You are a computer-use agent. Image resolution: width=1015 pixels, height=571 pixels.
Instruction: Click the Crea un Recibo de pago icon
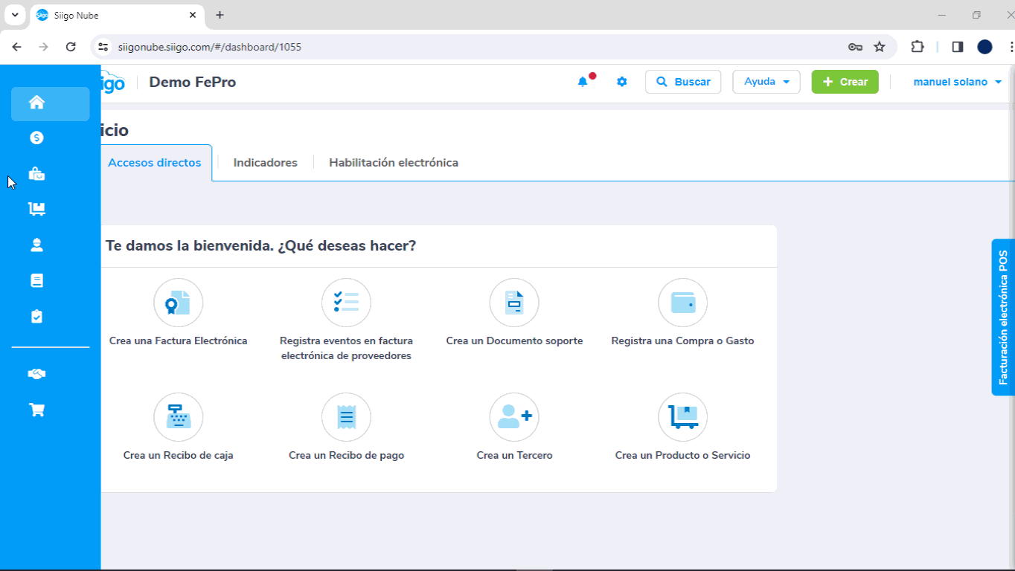[346, 417]
